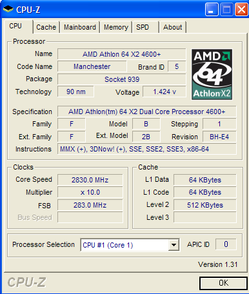Switch to the Cache tab

(46, 27)
